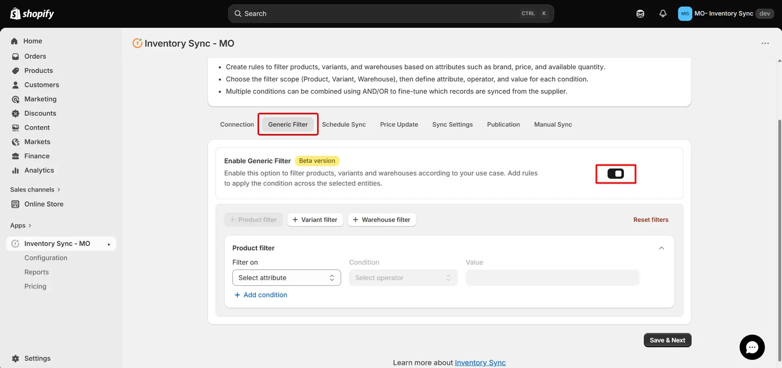Screen dimensions: 782x368
Task: Open the Home icon in sidebar
Action: click(x=15, y=41)
